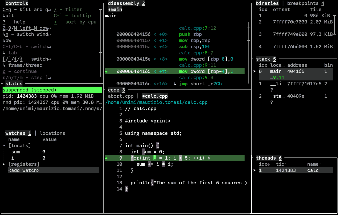
Task: Select thread 1424383 calc row
Action: point(295,170)
